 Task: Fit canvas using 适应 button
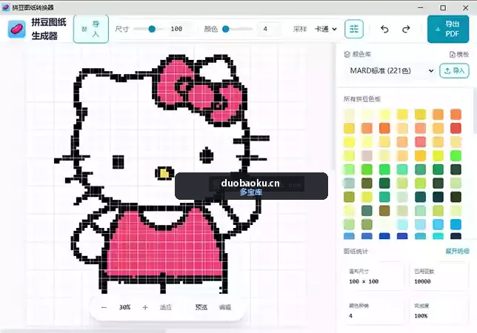166,308
